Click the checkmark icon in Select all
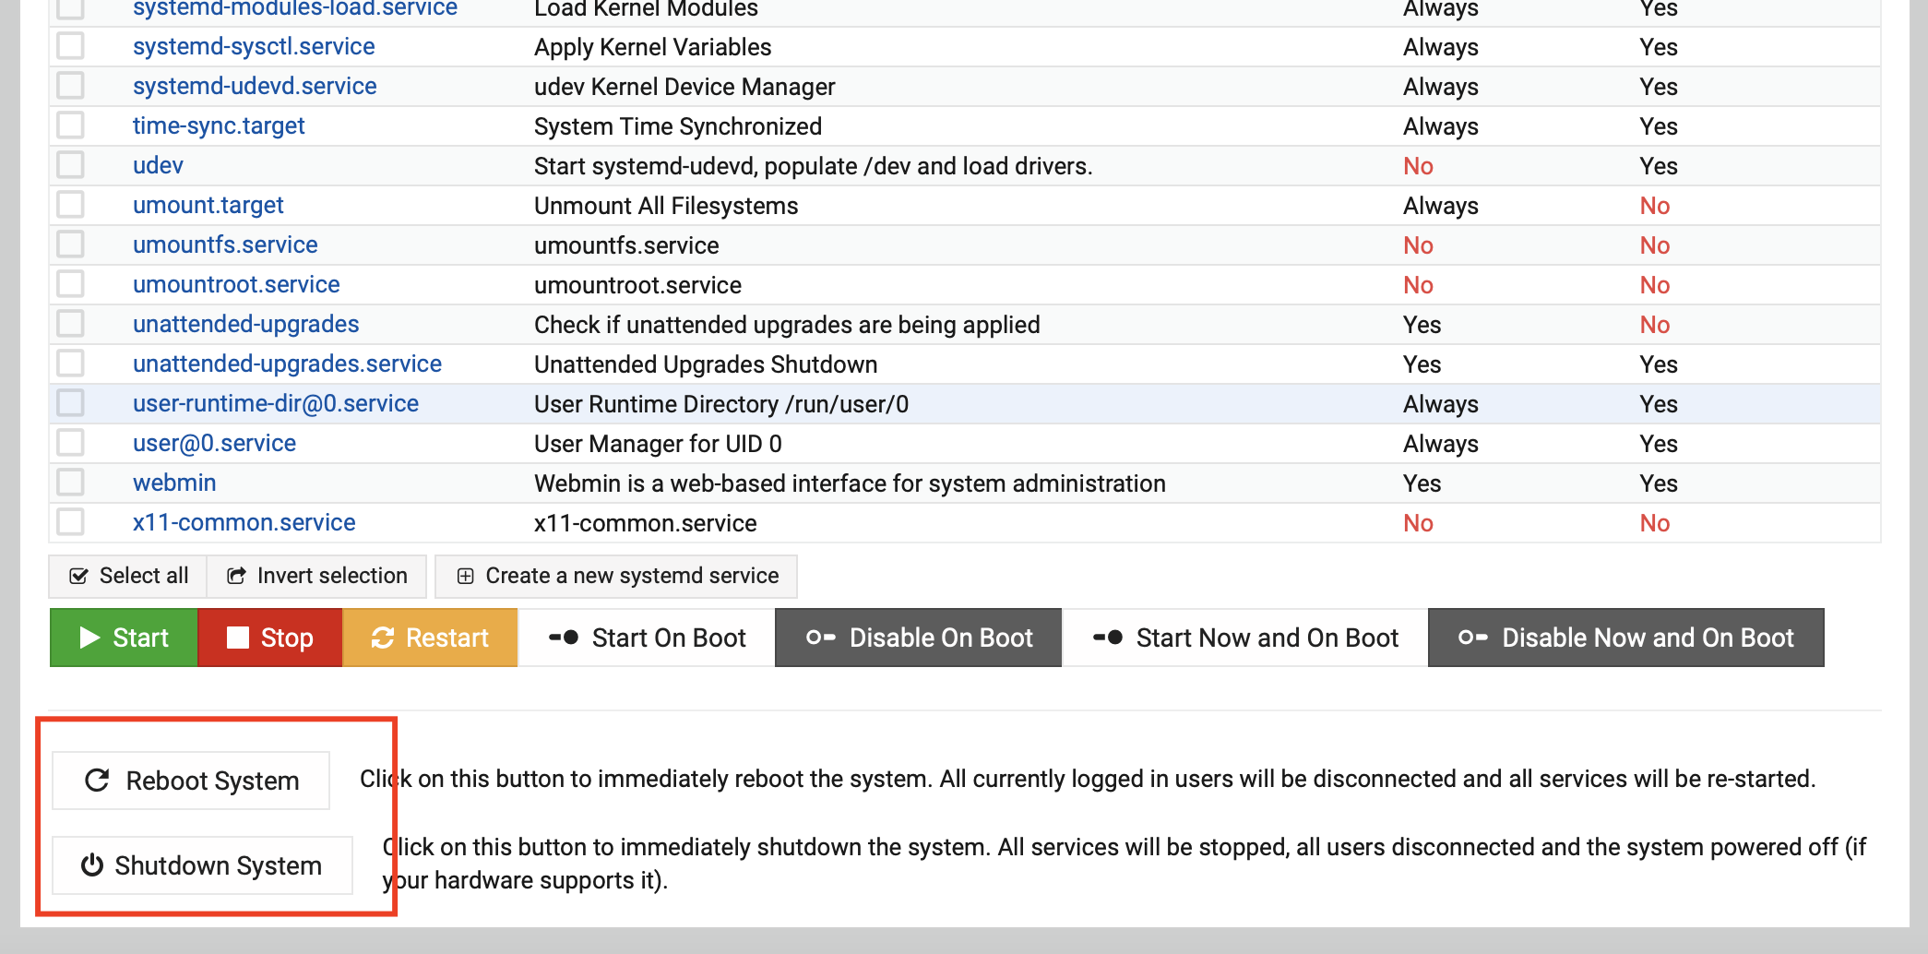This screenshot has height=954, width=1928. (79, 577)
